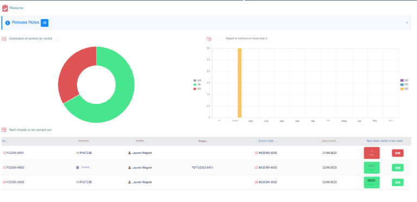The width and height of the screenshot is (417, 202).
Task: Click the orange August bar in the chart
Action: [x=239, y=83]
